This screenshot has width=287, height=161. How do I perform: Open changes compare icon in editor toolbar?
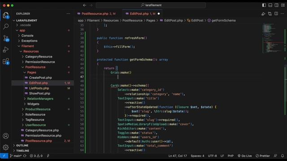point(270,14)
